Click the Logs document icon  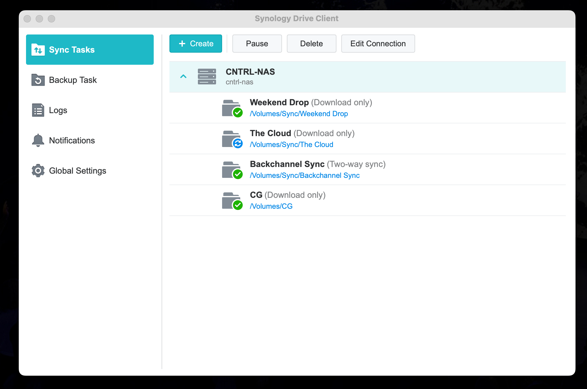(38, 110)
